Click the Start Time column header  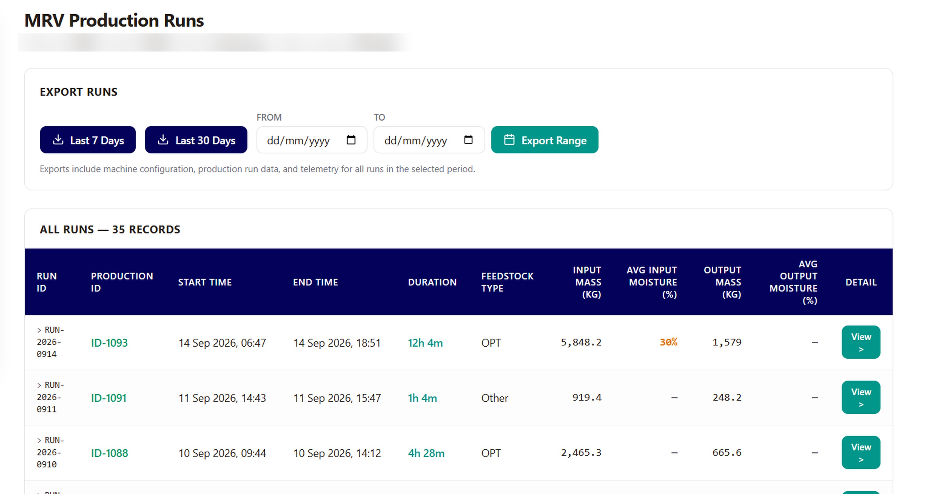[x=205, y=282]
